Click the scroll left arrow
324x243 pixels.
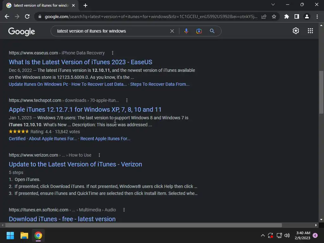pyautogui.click(x=3, y=225)
